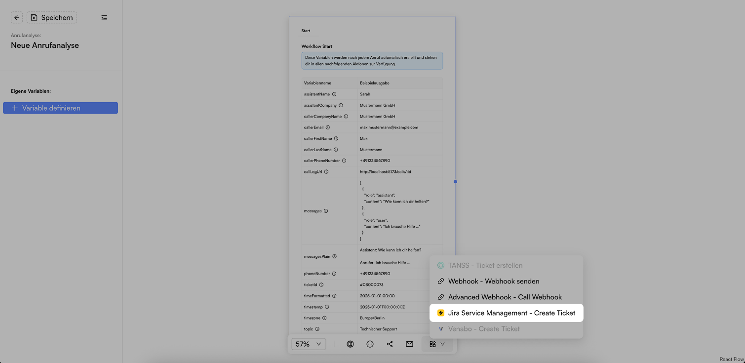This screenshot has height=363, width=745.
Task: Click info icon next to callerEmail
Action: [328, 127]
